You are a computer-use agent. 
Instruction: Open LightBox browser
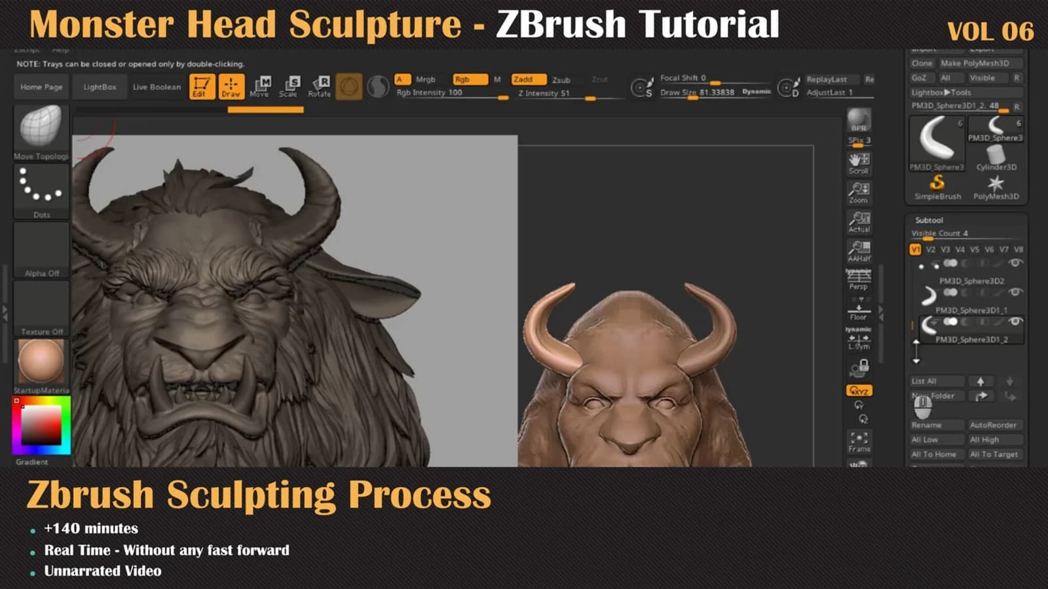(x=100, y=86)
